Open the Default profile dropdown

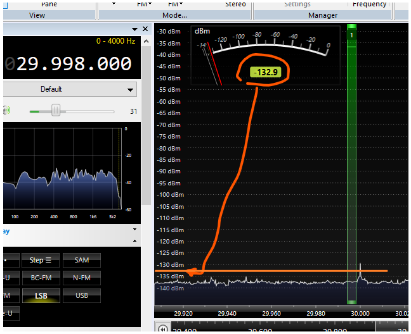coord(70,89)
